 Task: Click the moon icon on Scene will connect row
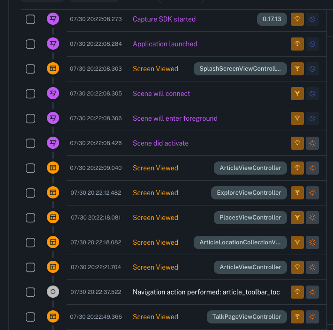pyautogui.click(x=312, y=94)
